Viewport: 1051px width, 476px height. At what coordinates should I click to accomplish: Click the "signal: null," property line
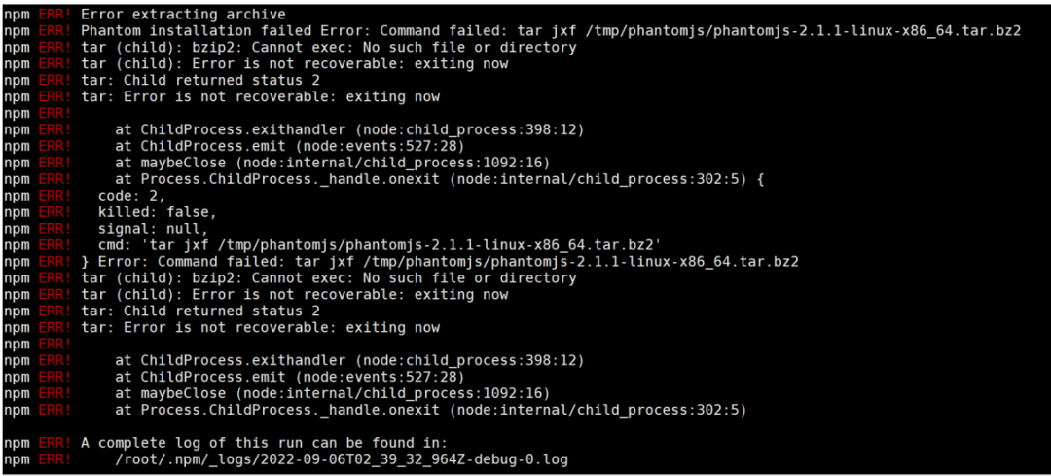154,228
